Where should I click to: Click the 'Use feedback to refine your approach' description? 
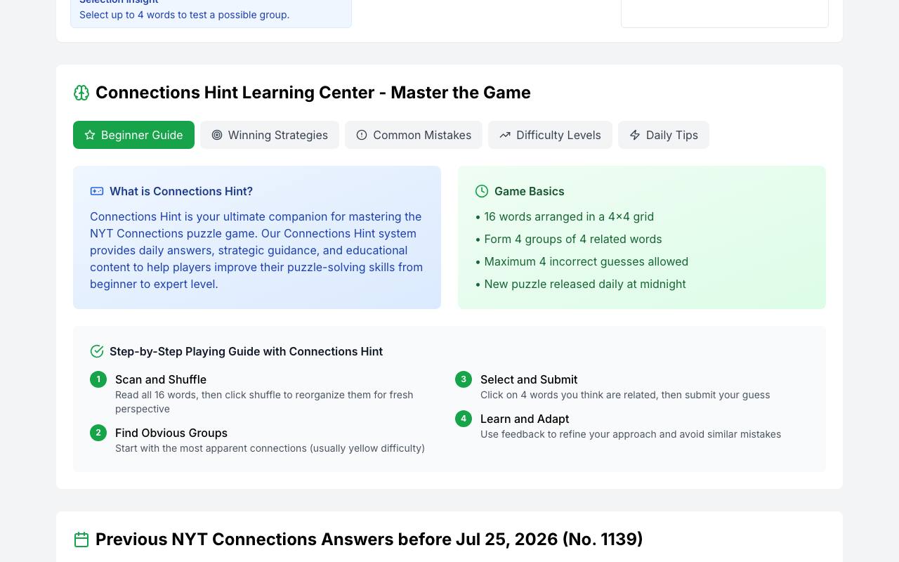pos(631,434)
